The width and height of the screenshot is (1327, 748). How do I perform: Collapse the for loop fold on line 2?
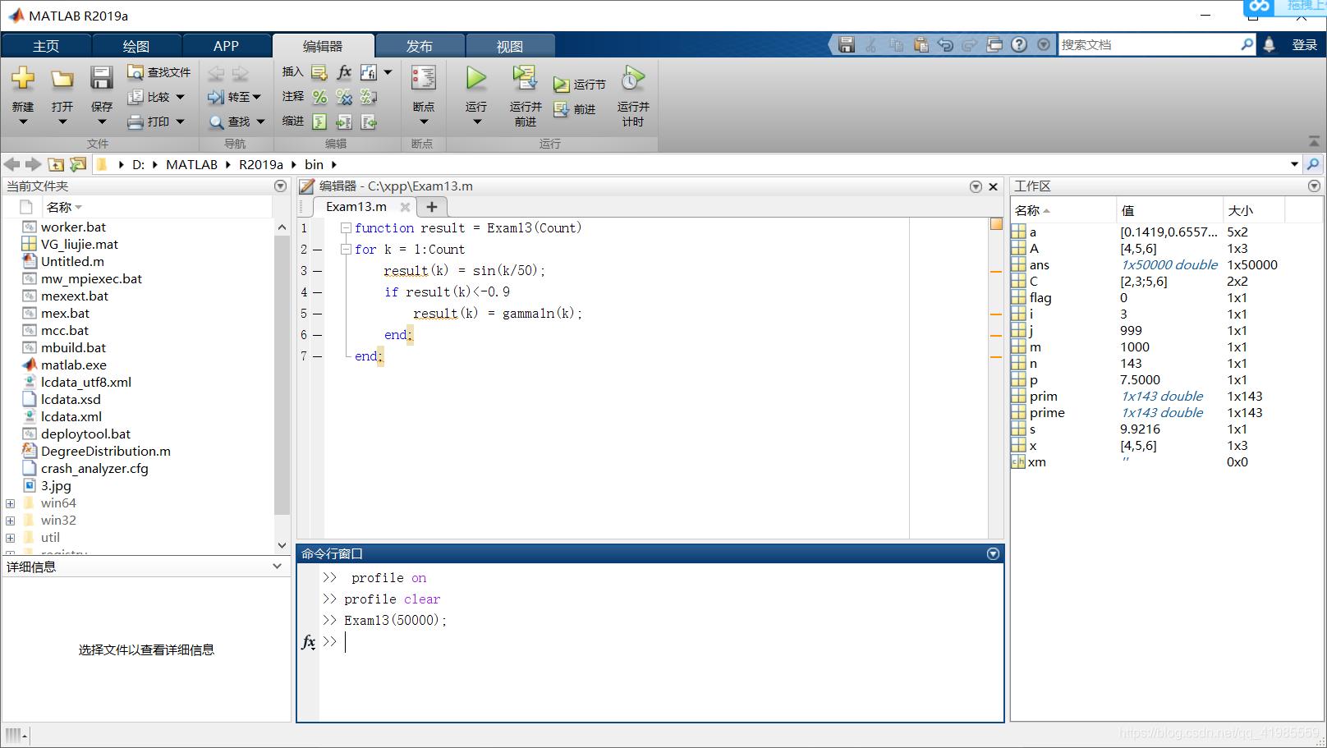coord(346,249)
